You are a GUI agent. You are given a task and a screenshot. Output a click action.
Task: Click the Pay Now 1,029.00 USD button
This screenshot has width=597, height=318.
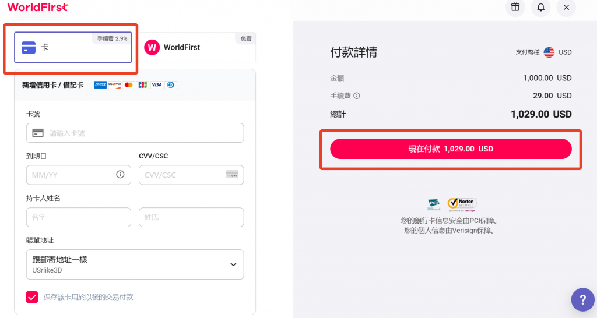click(x=451, y=149)
